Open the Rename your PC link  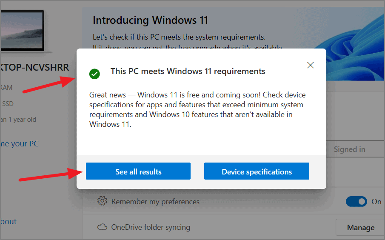click(20, 144)
